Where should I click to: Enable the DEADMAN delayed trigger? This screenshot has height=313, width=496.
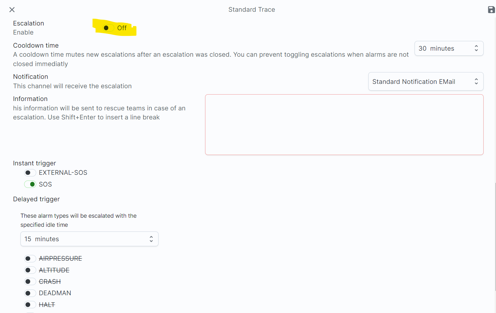30,293
